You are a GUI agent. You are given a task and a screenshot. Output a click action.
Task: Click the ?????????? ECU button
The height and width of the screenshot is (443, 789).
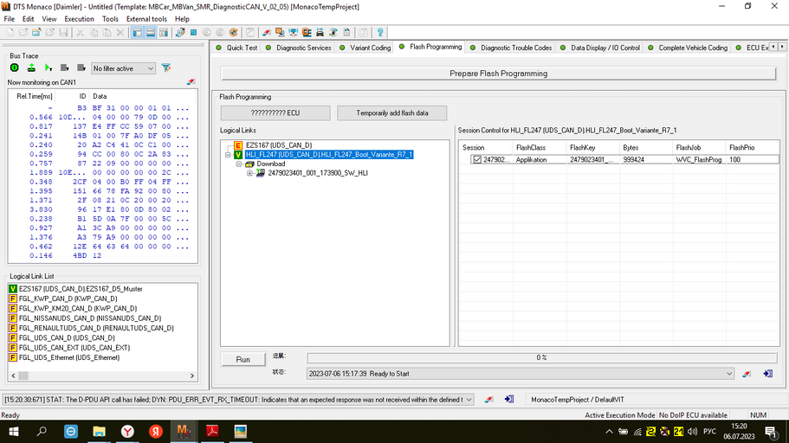pyautogui.click(x=275, y=113)
